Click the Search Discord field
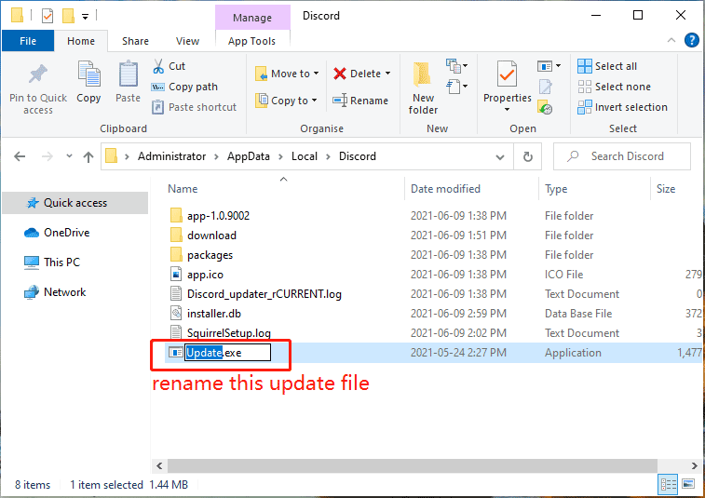This screenshot has height=498, width=705. (x=622, y=156)
